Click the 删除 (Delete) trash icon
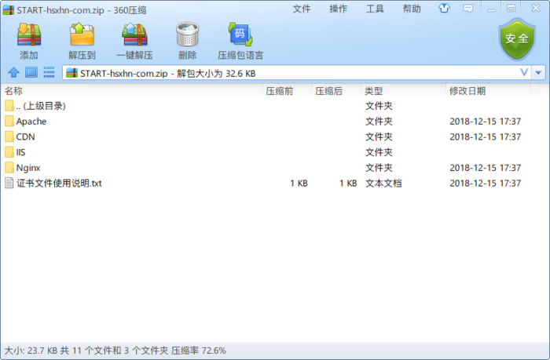Viewport: 550px width, 360px height. 187,35
